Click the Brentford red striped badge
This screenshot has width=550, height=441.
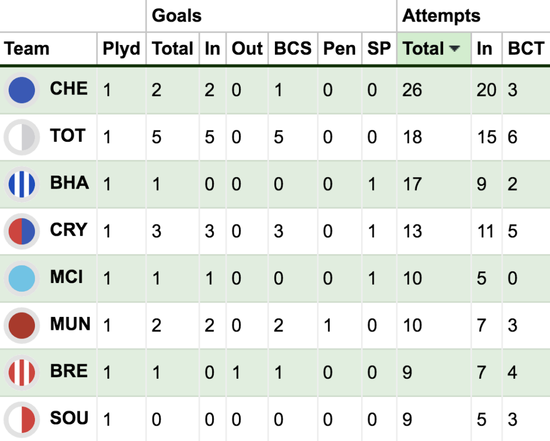click(x=21, y=372)
